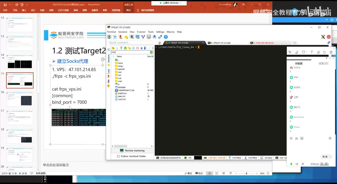
Task: Toggle the speaker icon in classroom panel
Action: [297, 164]
